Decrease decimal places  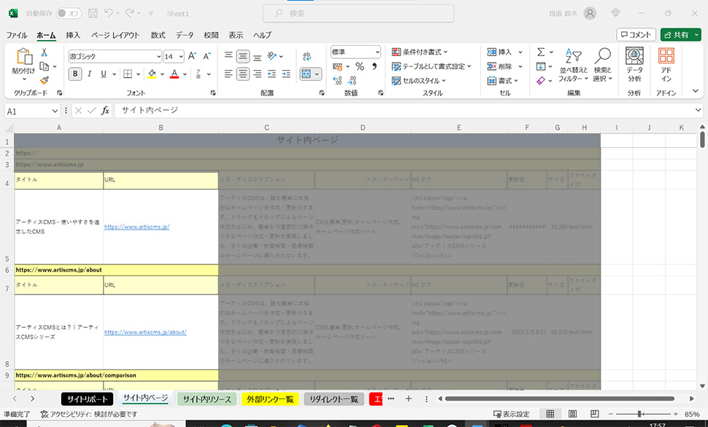(353, 80)
